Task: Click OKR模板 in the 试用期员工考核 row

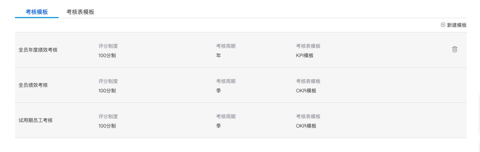Action: point(306,126)
